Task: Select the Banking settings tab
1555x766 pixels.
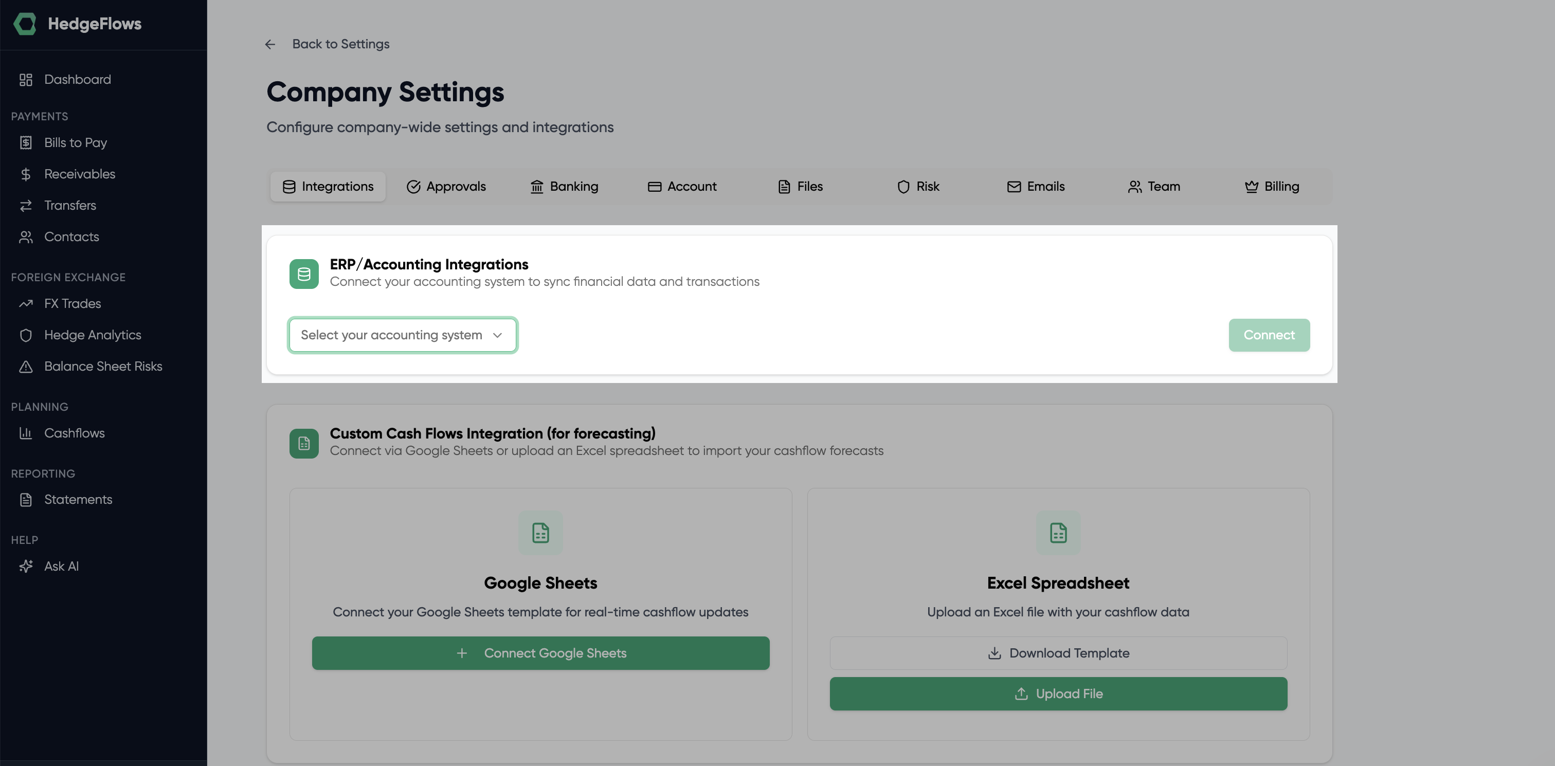Action: 563,186
